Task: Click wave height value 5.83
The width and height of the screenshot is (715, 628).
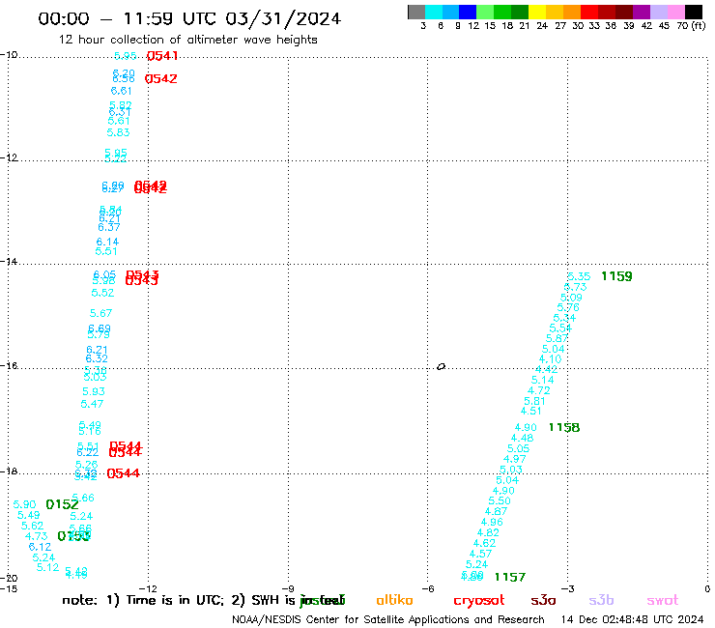Action: click(x=118, y=132)
